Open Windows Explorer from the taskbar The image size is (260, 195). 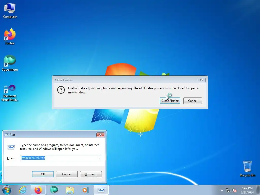70,190
